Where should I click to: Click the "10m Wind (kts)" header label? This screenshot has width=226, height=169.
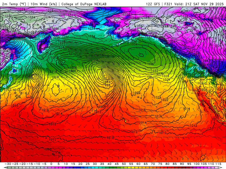(44, 4)
